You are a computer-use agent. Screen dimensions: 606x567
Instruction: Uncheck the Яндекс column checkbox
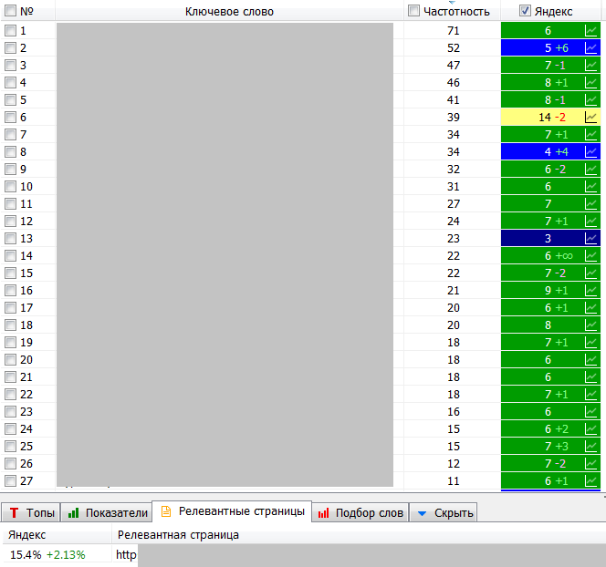coord(525,11)
